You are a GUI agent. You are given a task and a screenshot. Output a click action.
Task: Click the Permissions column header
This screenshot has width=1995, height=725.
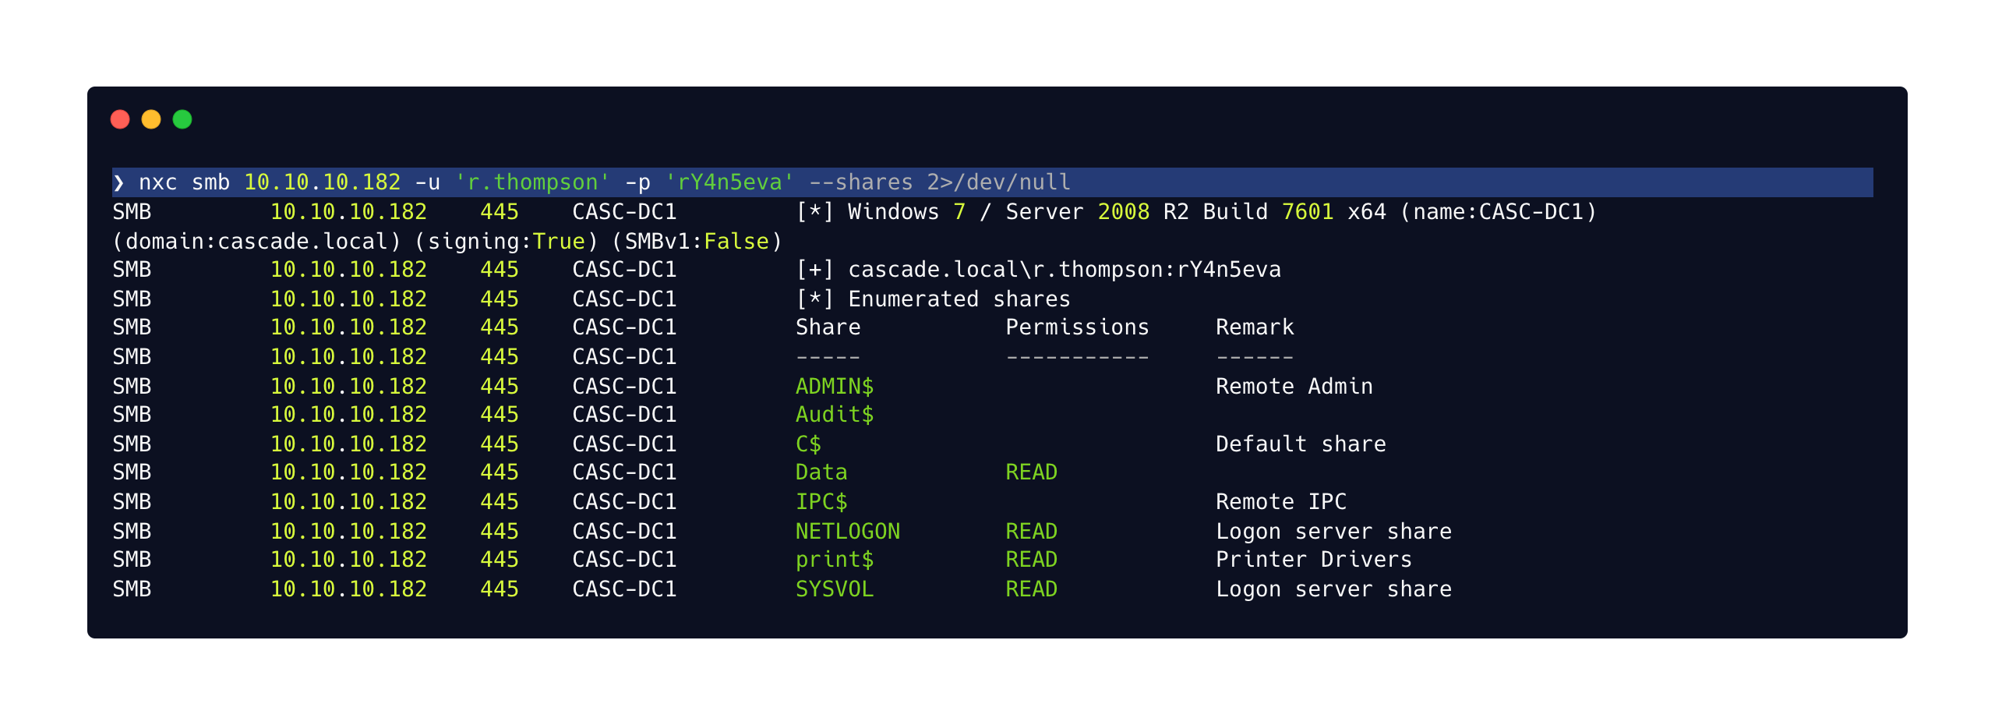pos(1077,327)
